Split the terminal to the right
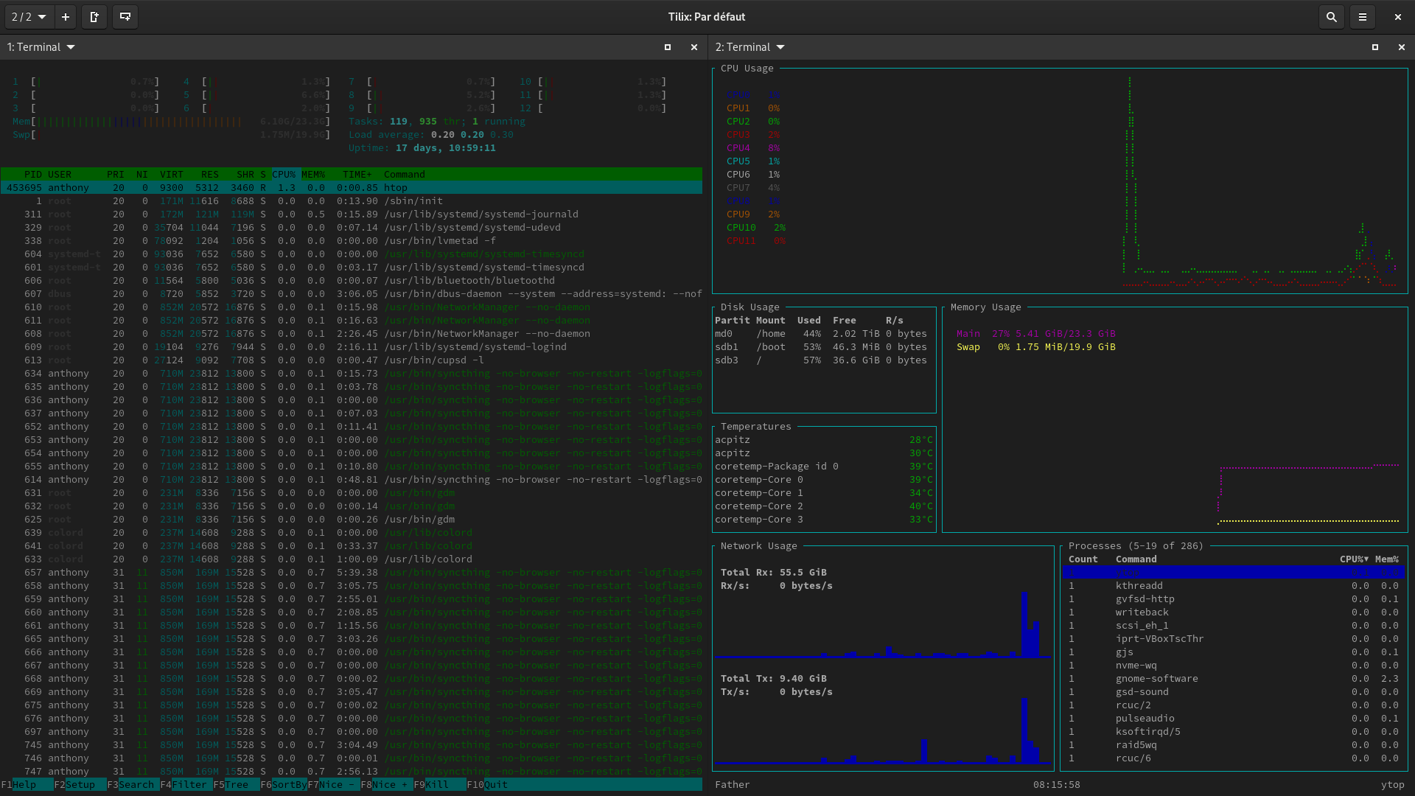 pyautogui.click(x=94, y=16)
